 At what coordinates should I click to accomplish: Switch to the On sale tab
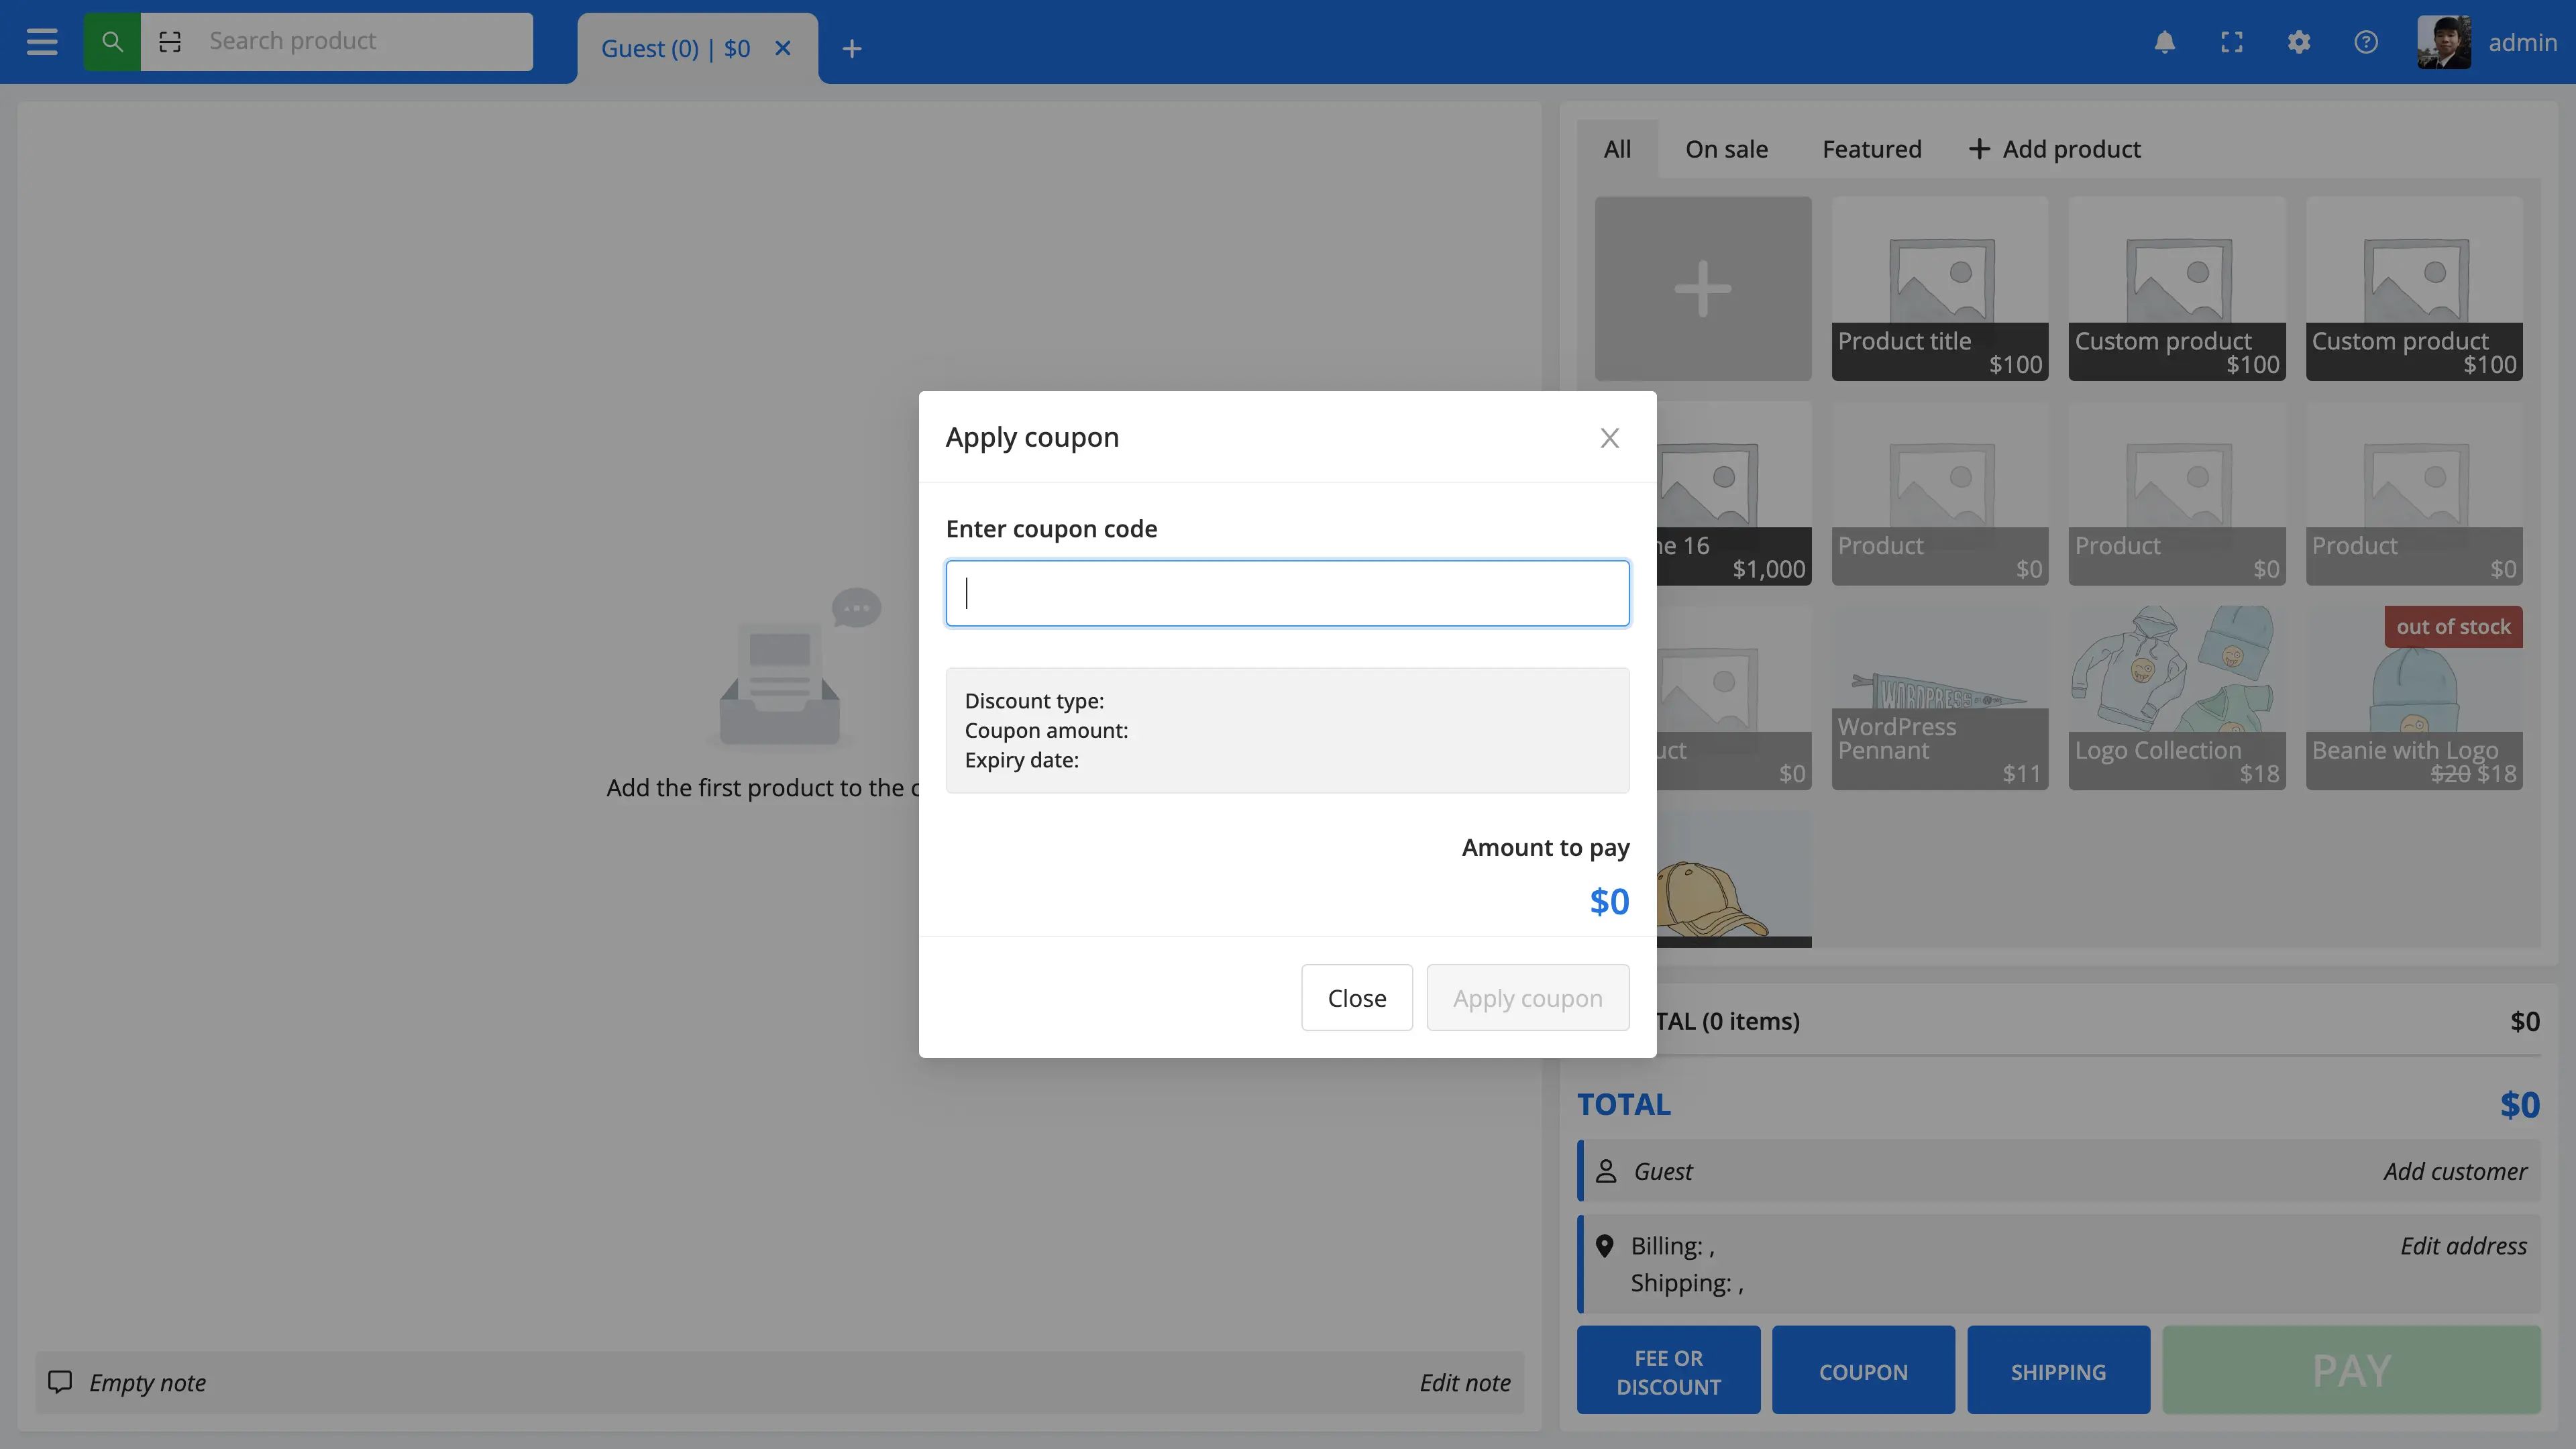pos(1726,149)
